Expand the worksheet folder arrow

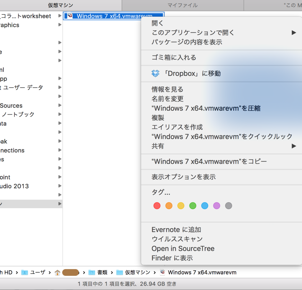60,16
